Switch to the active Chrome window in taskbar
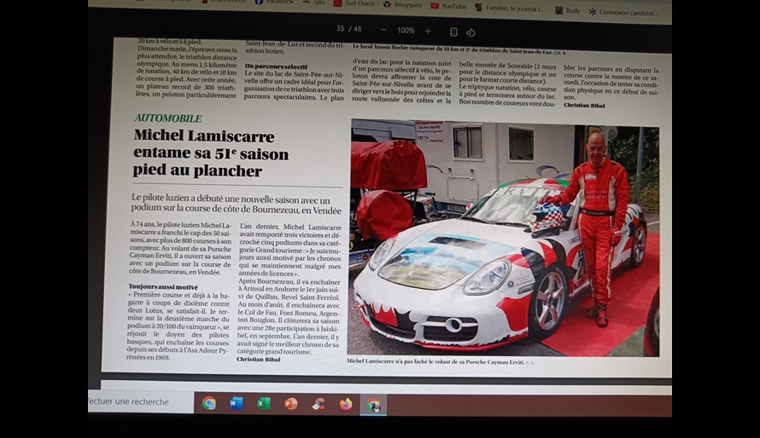Screen dimensions: 760x438 click(x=373, y=405)
